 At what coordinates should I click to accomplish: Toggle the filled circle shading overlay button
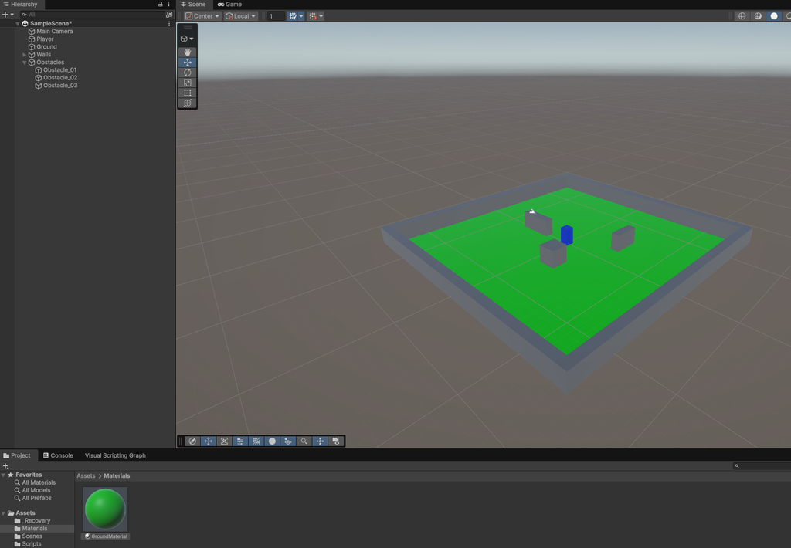(273, 441)
